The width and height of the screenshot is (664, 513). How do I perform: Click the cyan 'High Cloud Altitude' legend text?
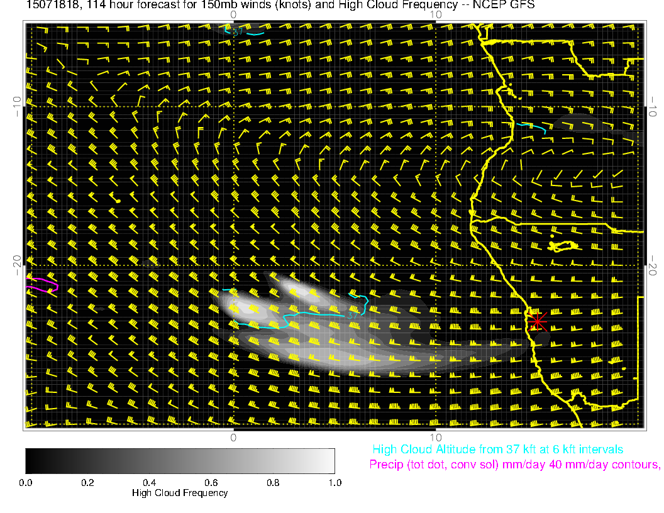(x=497, y=450)
